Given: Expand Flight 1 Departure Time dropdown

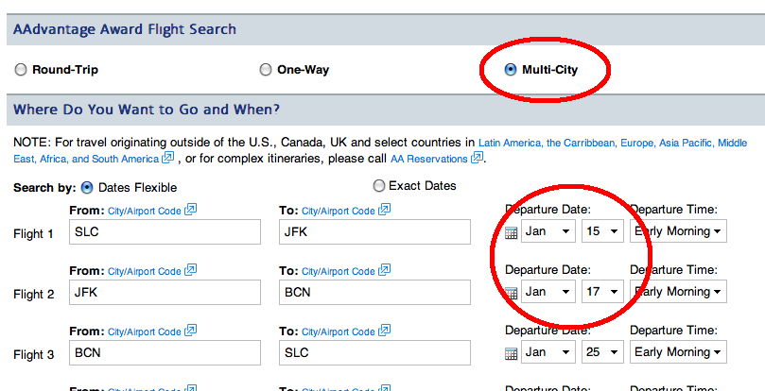Looking at the screenshot, I should click(x=678, y=231).
